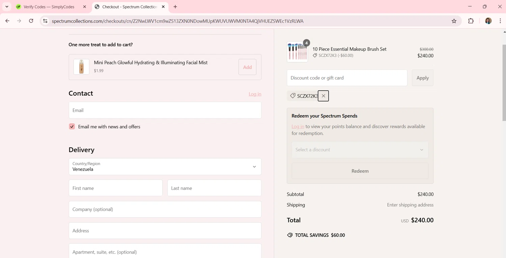The height and width of the screenshot is (258, 506).
Task: Open a new browser tab
Action: 175,7
